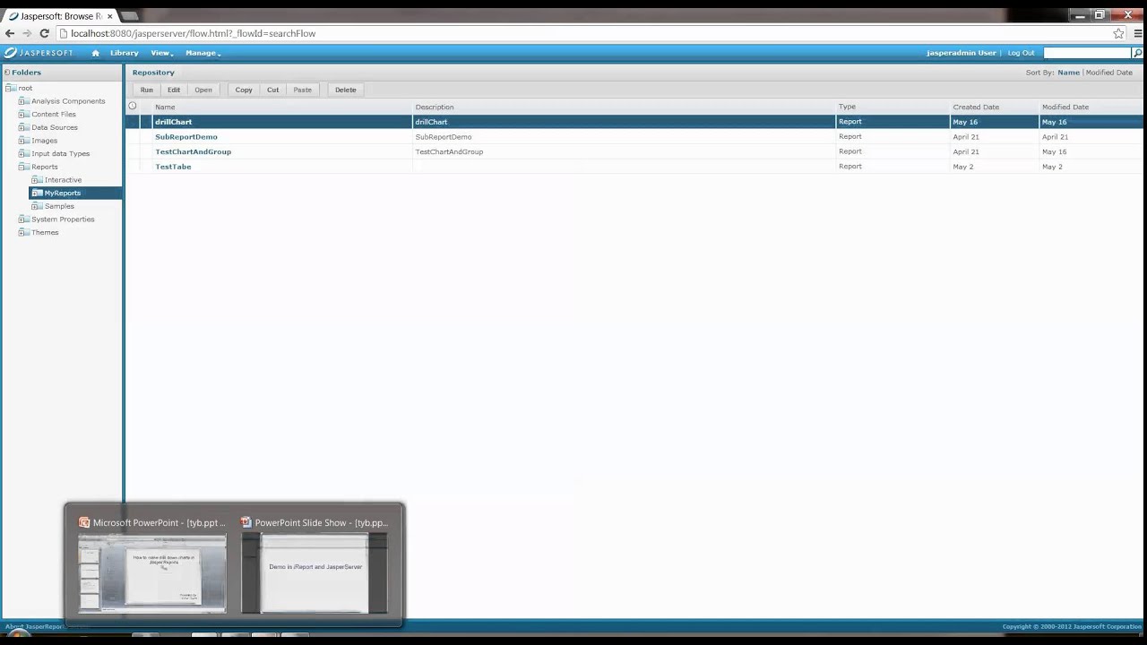
Task: Open the TestTabe report
Action: (173, 167)
